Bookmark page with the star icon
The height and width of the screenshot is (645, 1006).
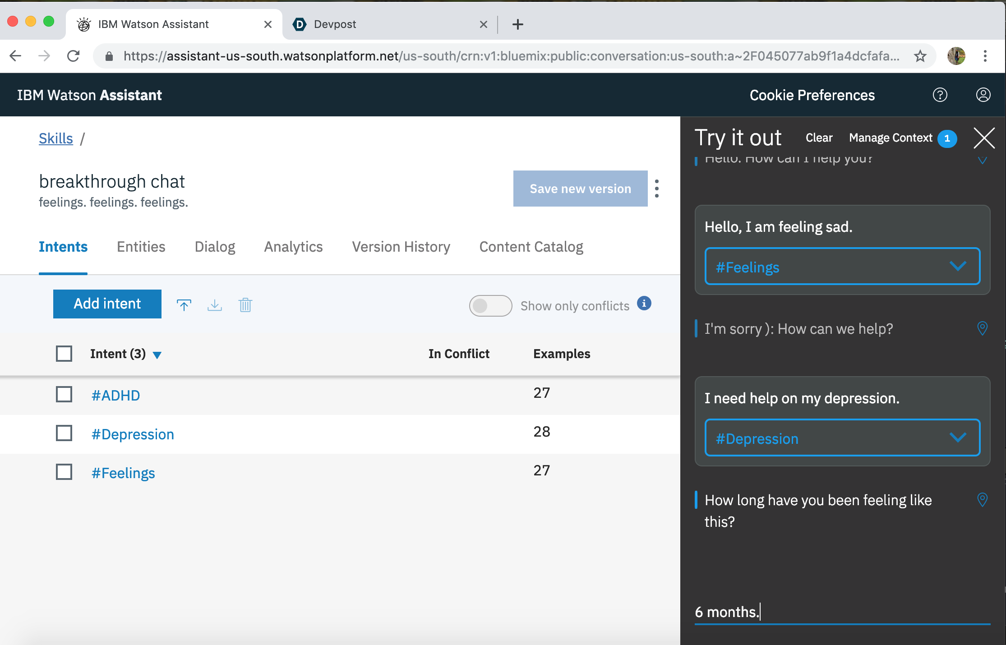click(920, 56)
